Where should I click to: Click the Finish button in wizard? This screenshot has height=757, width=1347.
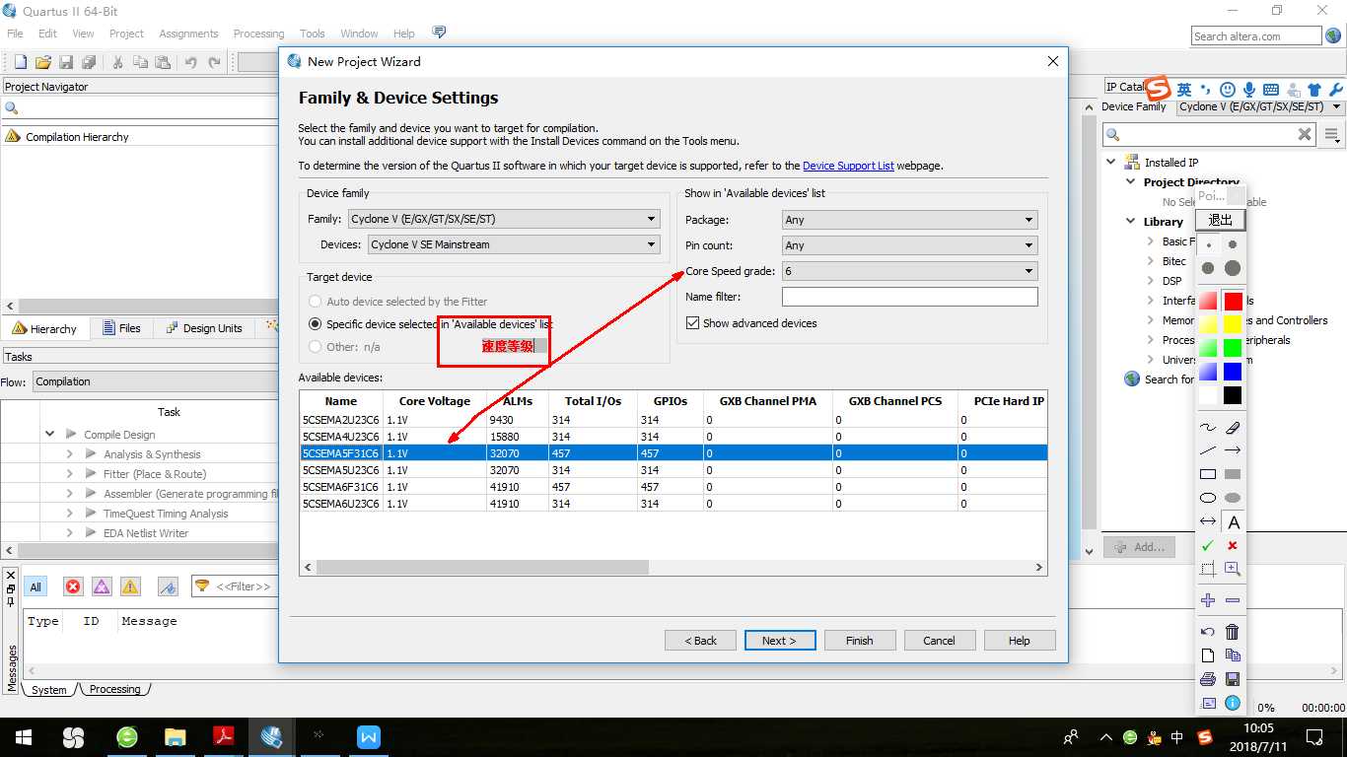click(860, 641)
